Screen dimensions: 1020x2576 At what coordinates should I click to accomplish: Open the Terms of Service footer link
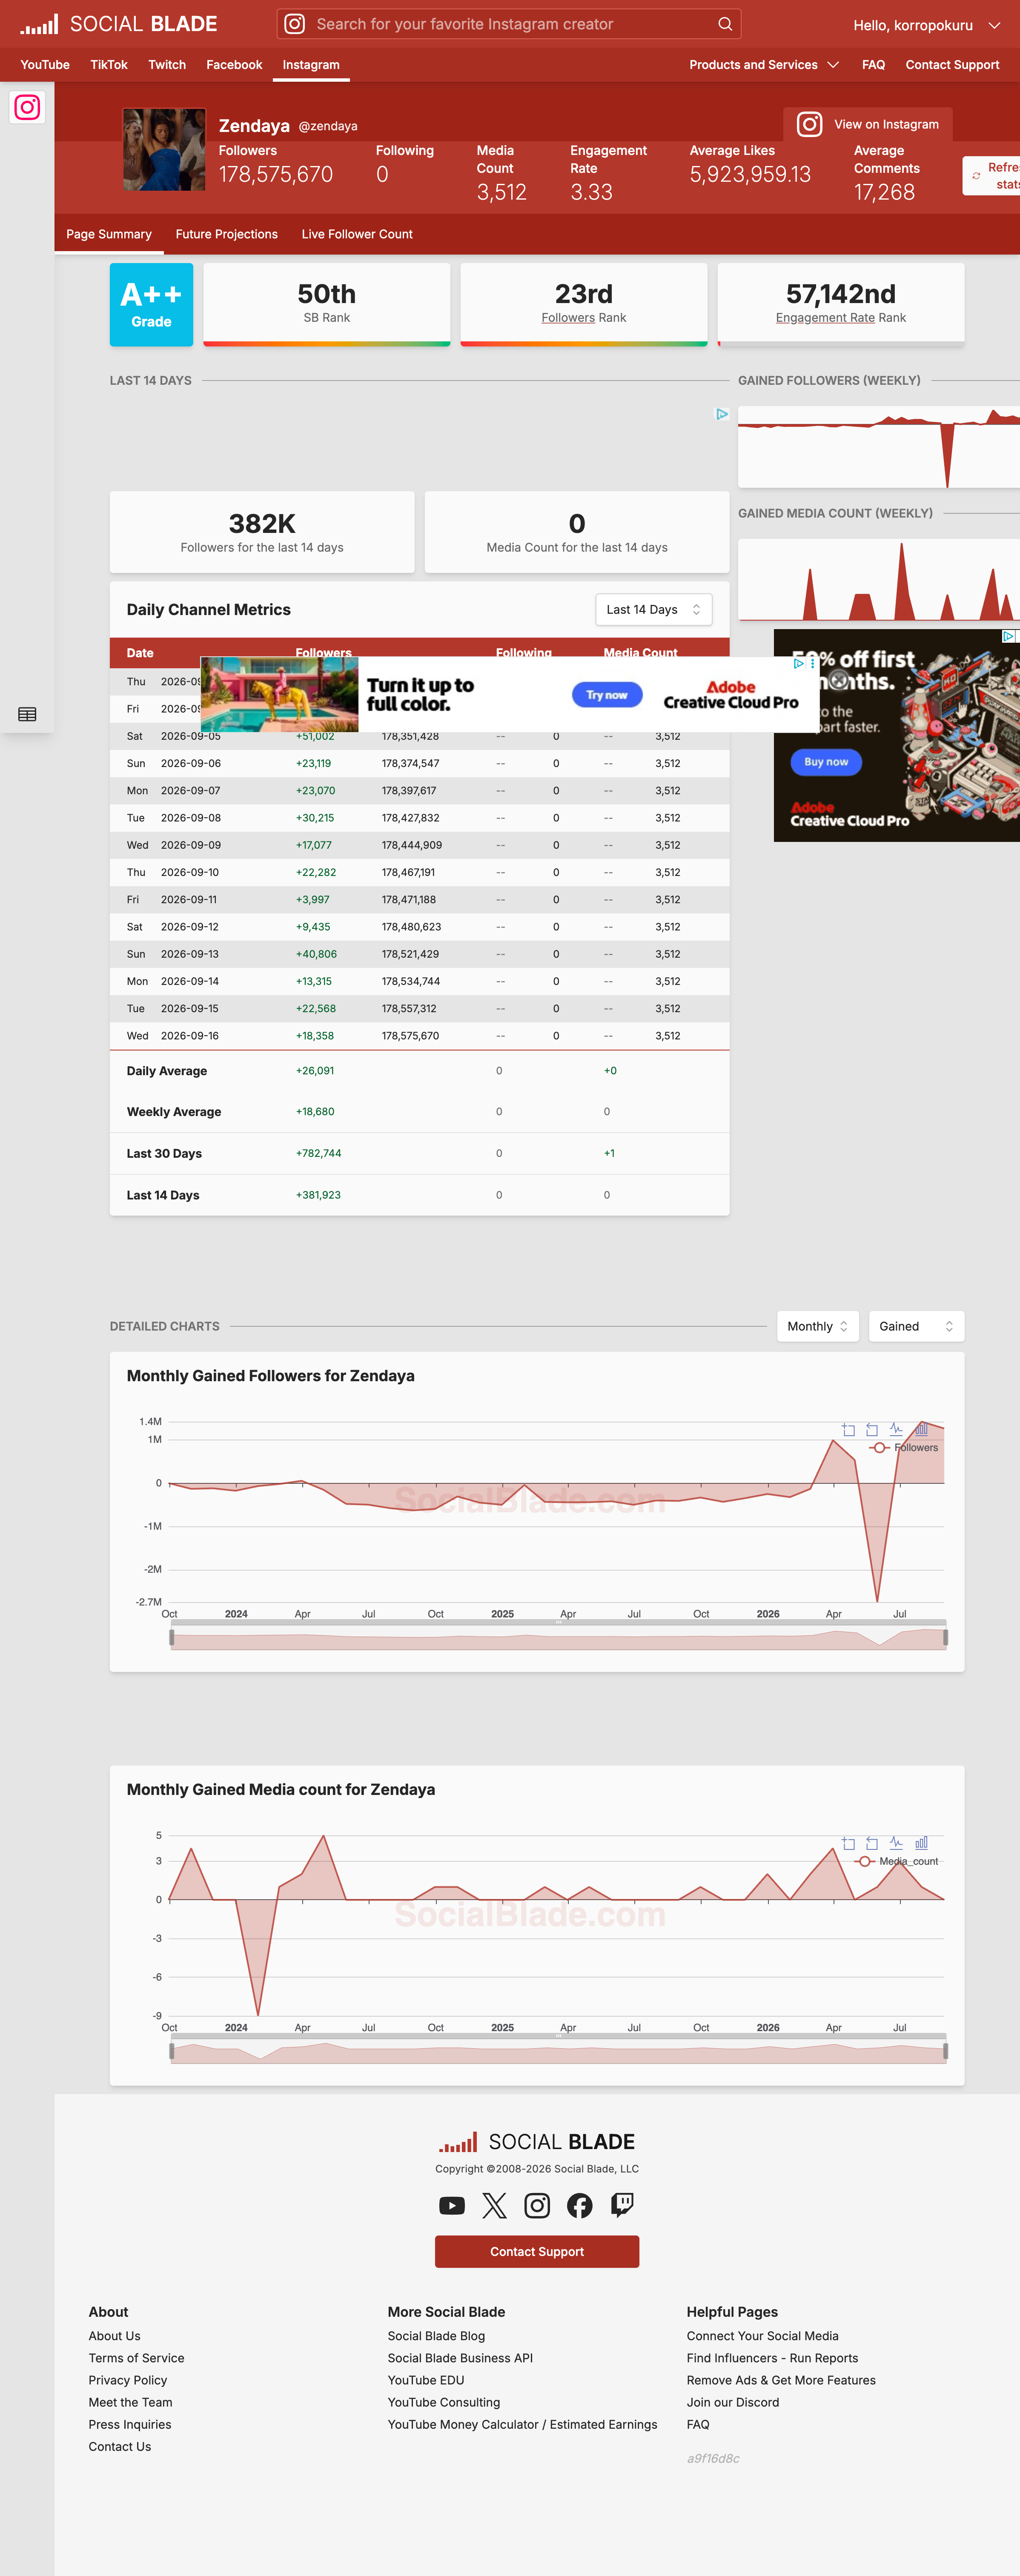pos(136,2358)
